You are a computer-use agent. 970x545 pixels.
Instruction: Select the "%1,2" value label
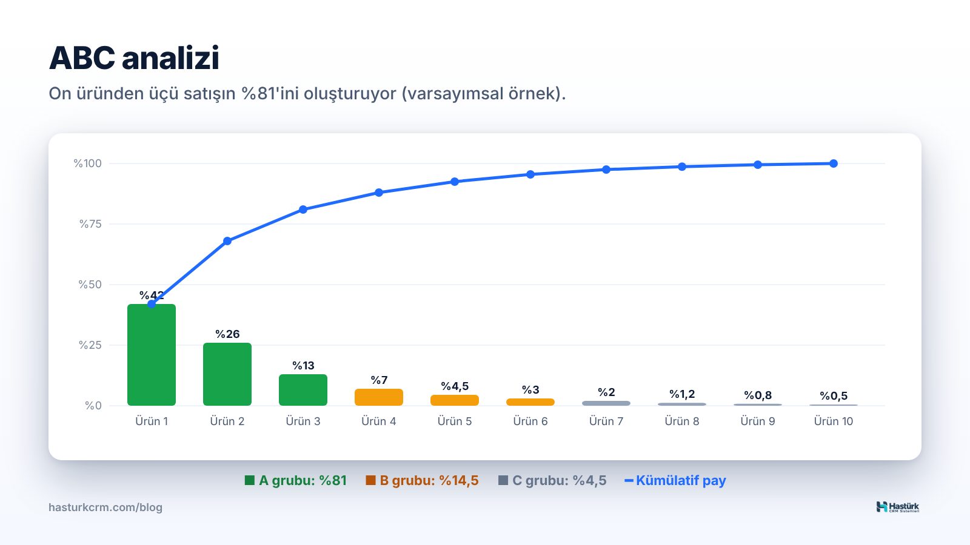682,394
